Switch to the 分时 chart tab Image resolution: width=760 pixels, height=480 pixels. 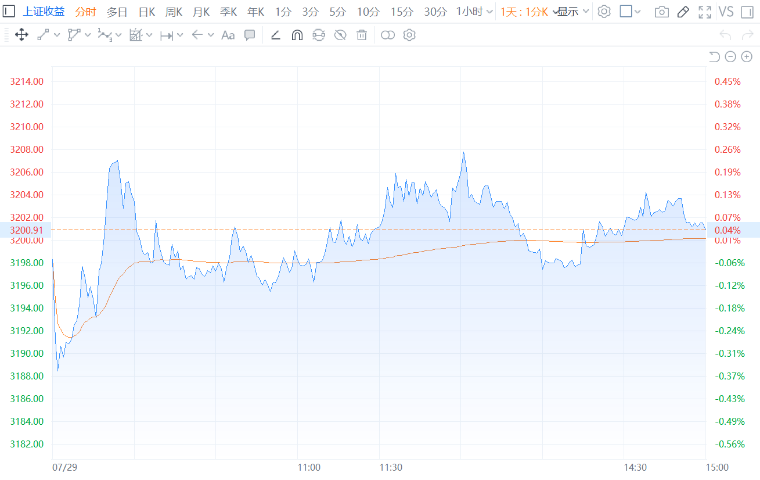[86, 12]
